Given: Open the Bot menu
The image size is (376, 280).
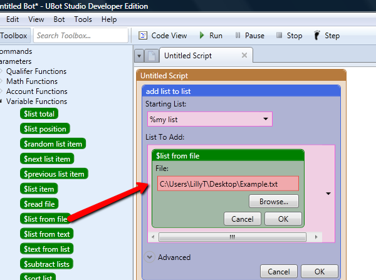Looking at the screenshot, I should [x=59, y=19].
